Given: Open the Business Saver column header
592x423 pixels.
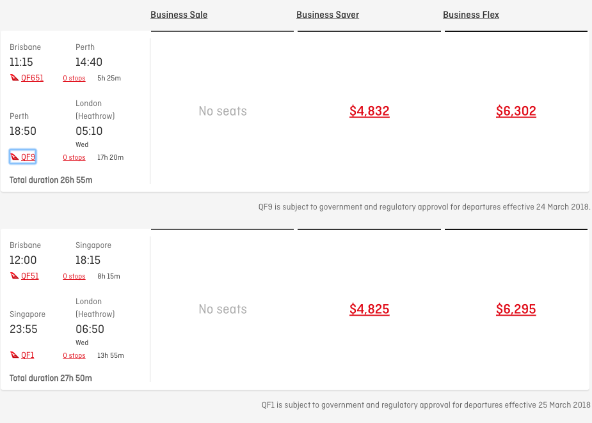Looking at the screenshot, I should [328, 15].
